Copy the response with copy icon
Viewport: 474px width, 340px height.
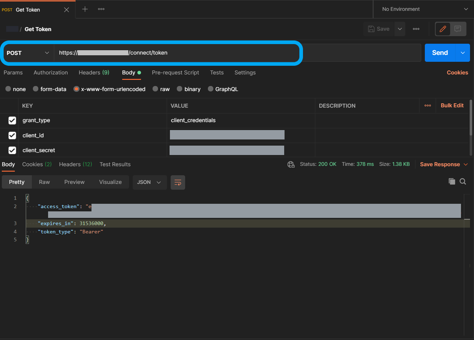[452, 181]
